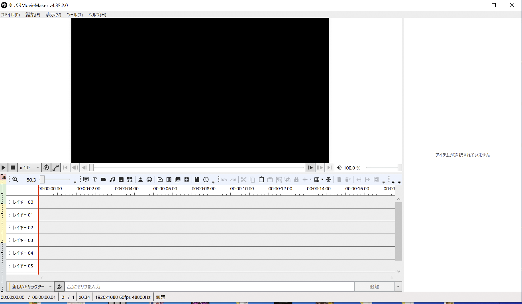Viewport: 522px width, 304px height.
Task: Add an image item via picture icon
Action: click(121, 179)
